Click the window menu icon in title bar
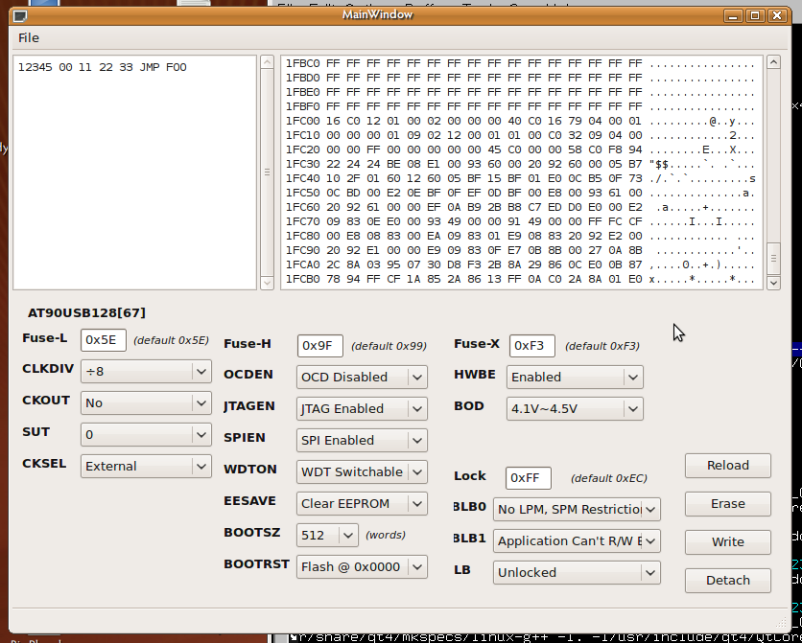Viewport: 802px width, 643px height. pyautogui.click(x=20, y=15)
